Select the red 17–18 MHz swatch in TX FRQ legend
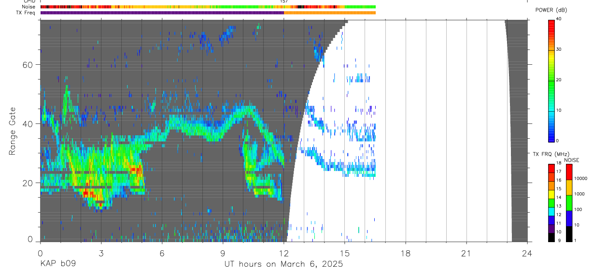 point(551,168)
